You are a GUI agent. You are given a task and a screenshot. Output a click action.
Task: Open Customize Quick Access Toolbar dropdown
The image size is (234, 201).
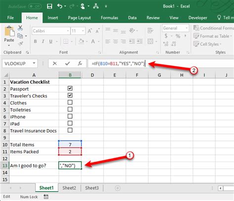coord(106,6)
